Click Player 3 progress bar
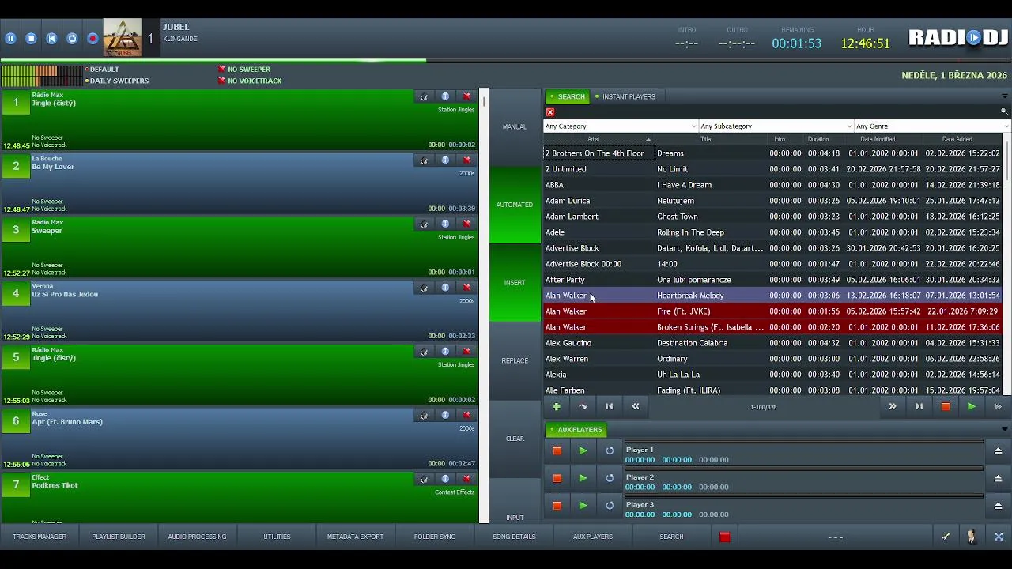This screenshot has height=569, width=1012. (x=803, y=496)
